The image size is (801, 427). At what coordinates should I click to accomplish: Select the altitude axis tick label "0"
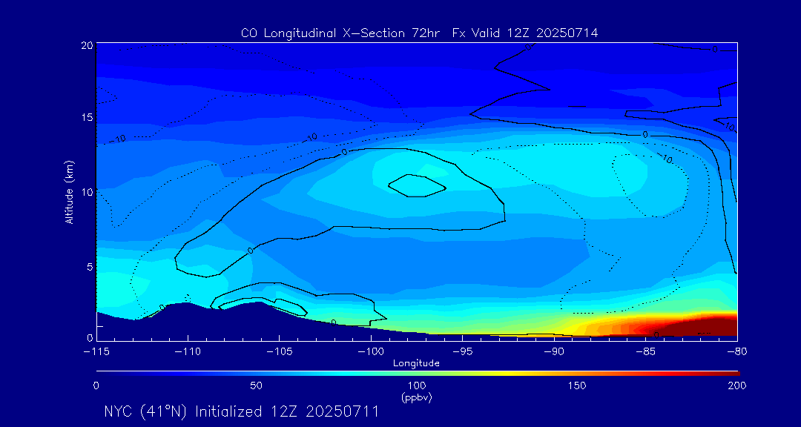click(89, 337)
